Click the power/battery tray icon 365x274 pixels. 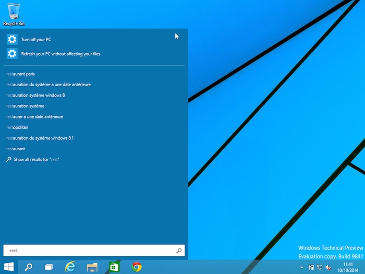311,267
